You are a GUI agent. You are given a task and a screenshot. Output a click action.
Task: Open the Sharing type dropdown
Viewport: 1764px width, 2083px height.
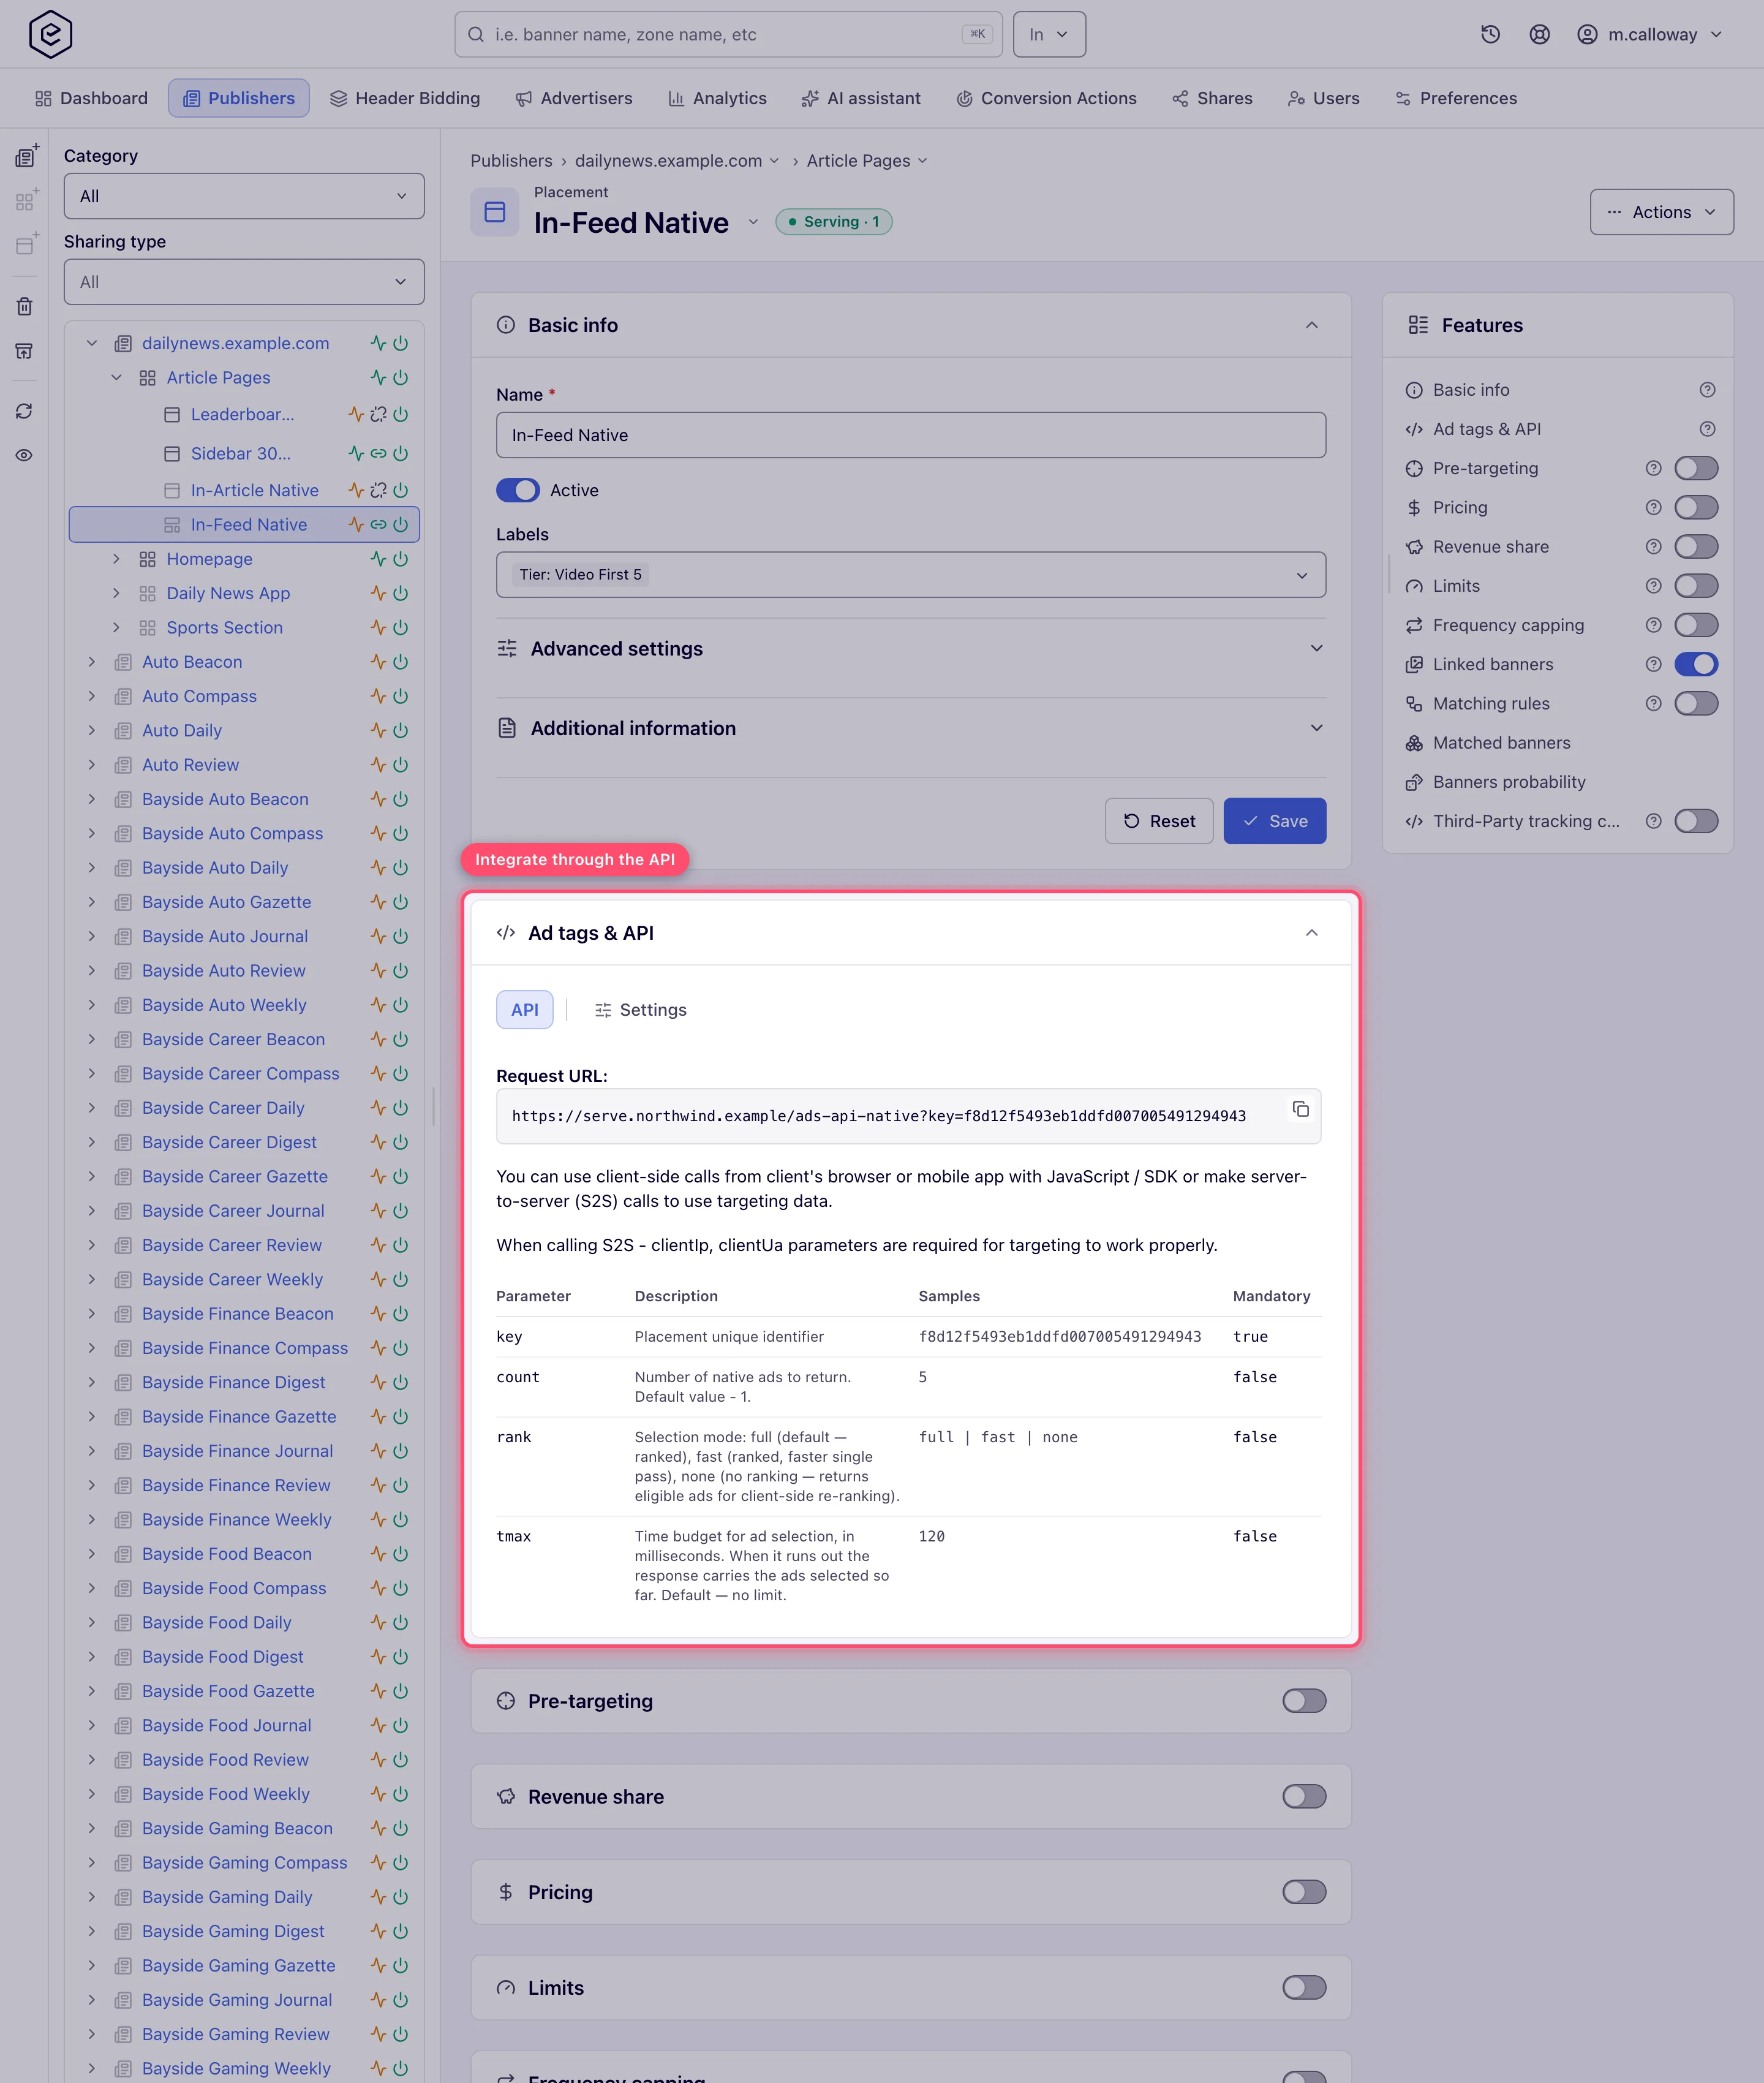pyautogui.click(x=244, y=282)
